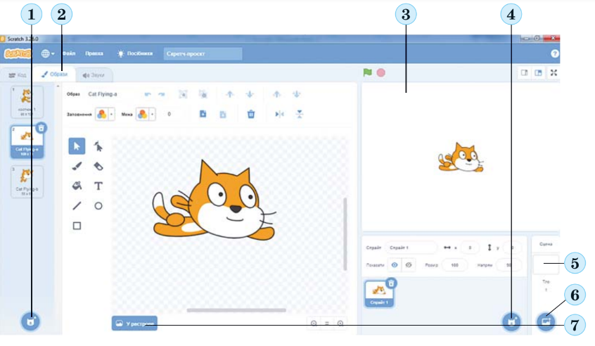Select the Line tool

coord(77,206)
